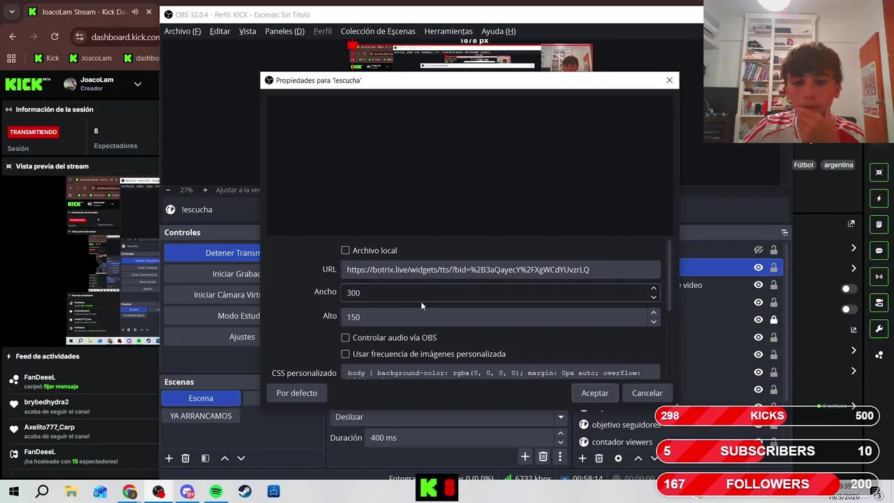Open Steam from the taskbar
The height and width of the screenshot is (503, 894).
pyautogui.click(x=244, y=492)
